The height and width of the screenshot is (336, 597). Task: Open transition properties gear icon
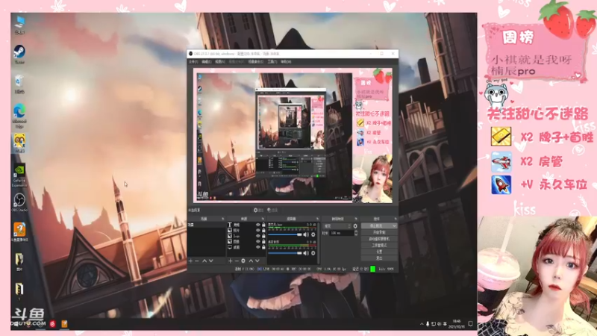pyautogui.click(x=355, y=226)
